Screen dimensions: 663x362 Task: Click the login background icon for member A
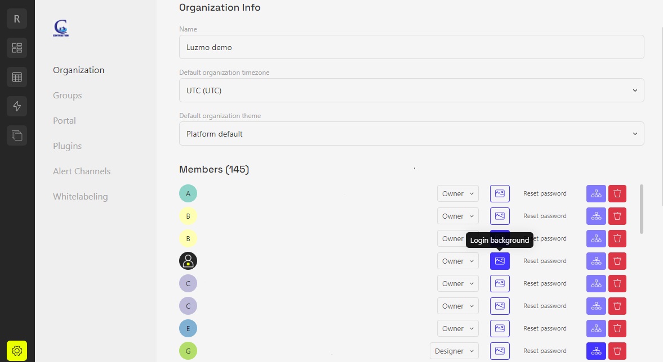[x=500, y=193]
